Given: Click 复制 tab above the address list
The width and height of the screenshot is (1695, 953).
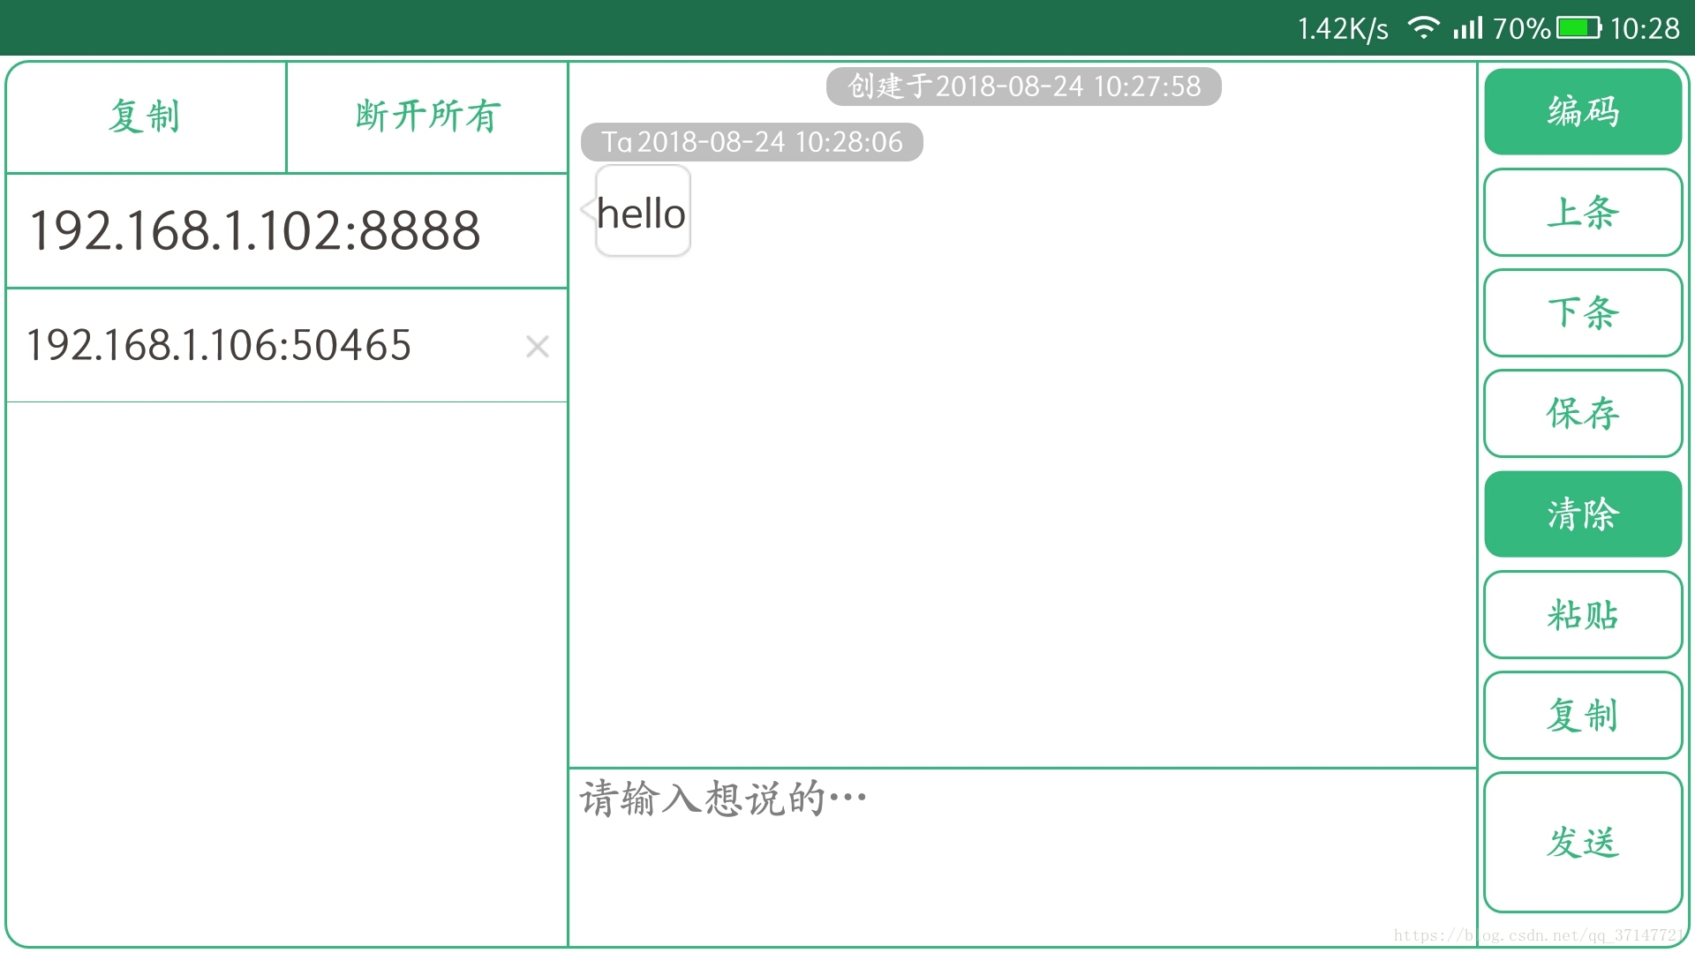Looking at the screenshot, I should point(146,116).
